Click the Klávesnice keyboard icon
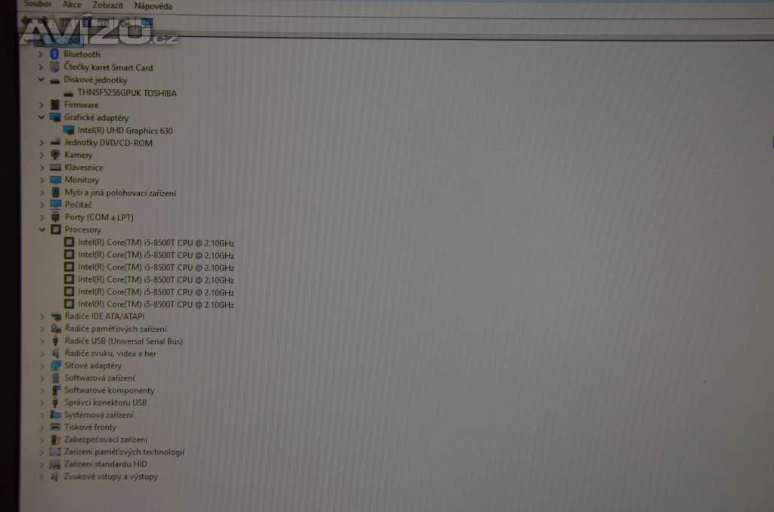Image resolution: width=774 pixels, height=512 pixels. pyautogui.click(x=55, y=168)
